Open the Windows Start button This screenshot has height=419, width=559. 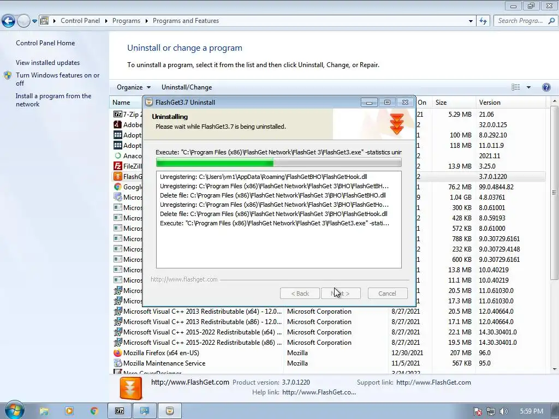click(x=14, y=410)
